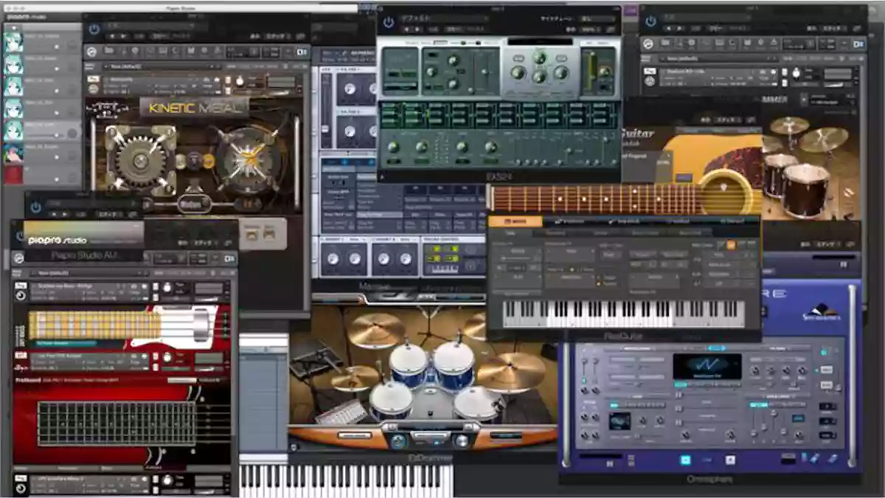Image resolution: width=885 pixels, height=498 pixels.
Task: Hit the right ride cymbal in EZdrummer
Action: pyautogui.click(x=510, y=370)
